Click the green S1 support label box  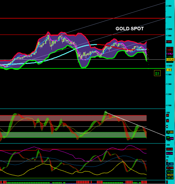(x=157, y=73)
